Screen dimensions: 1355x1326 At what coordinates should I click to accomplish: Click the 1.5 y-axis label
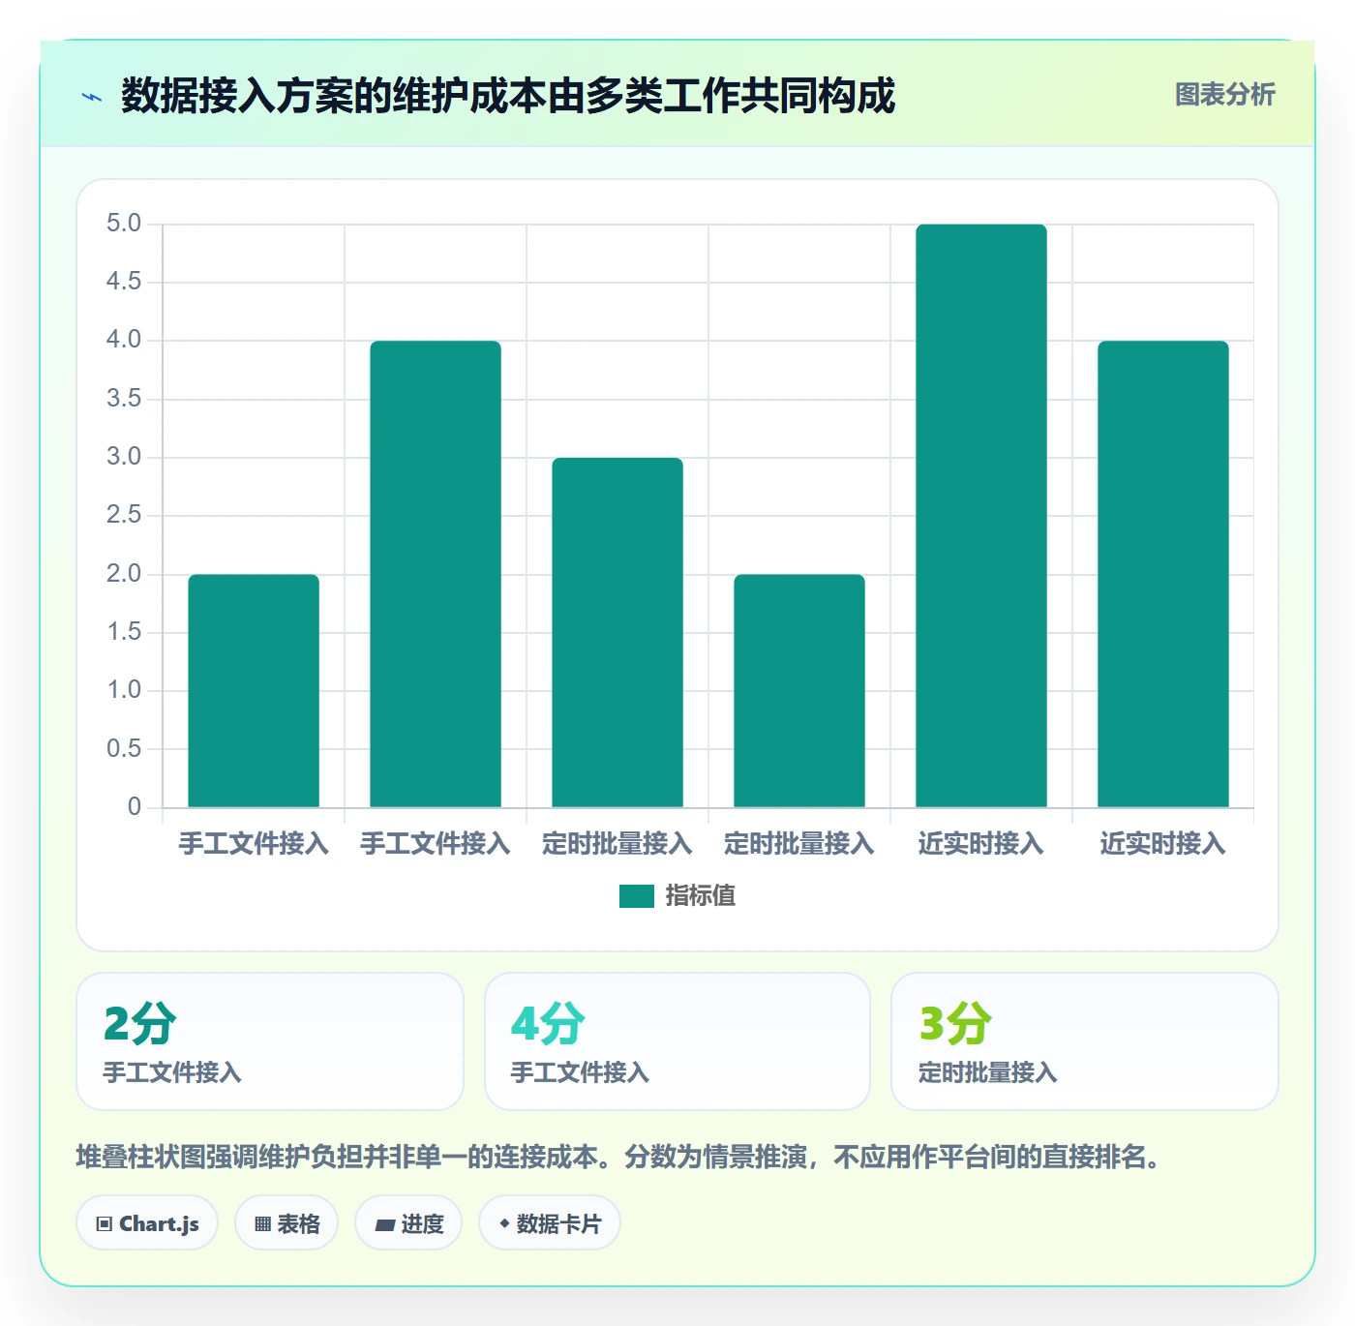pyautogui.click(x=124, y=632)
